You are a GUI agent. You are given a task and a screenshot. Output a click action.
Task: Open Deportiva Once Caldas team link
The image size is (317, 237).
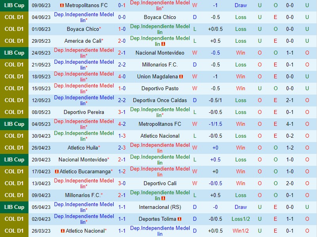pos(160,100)
